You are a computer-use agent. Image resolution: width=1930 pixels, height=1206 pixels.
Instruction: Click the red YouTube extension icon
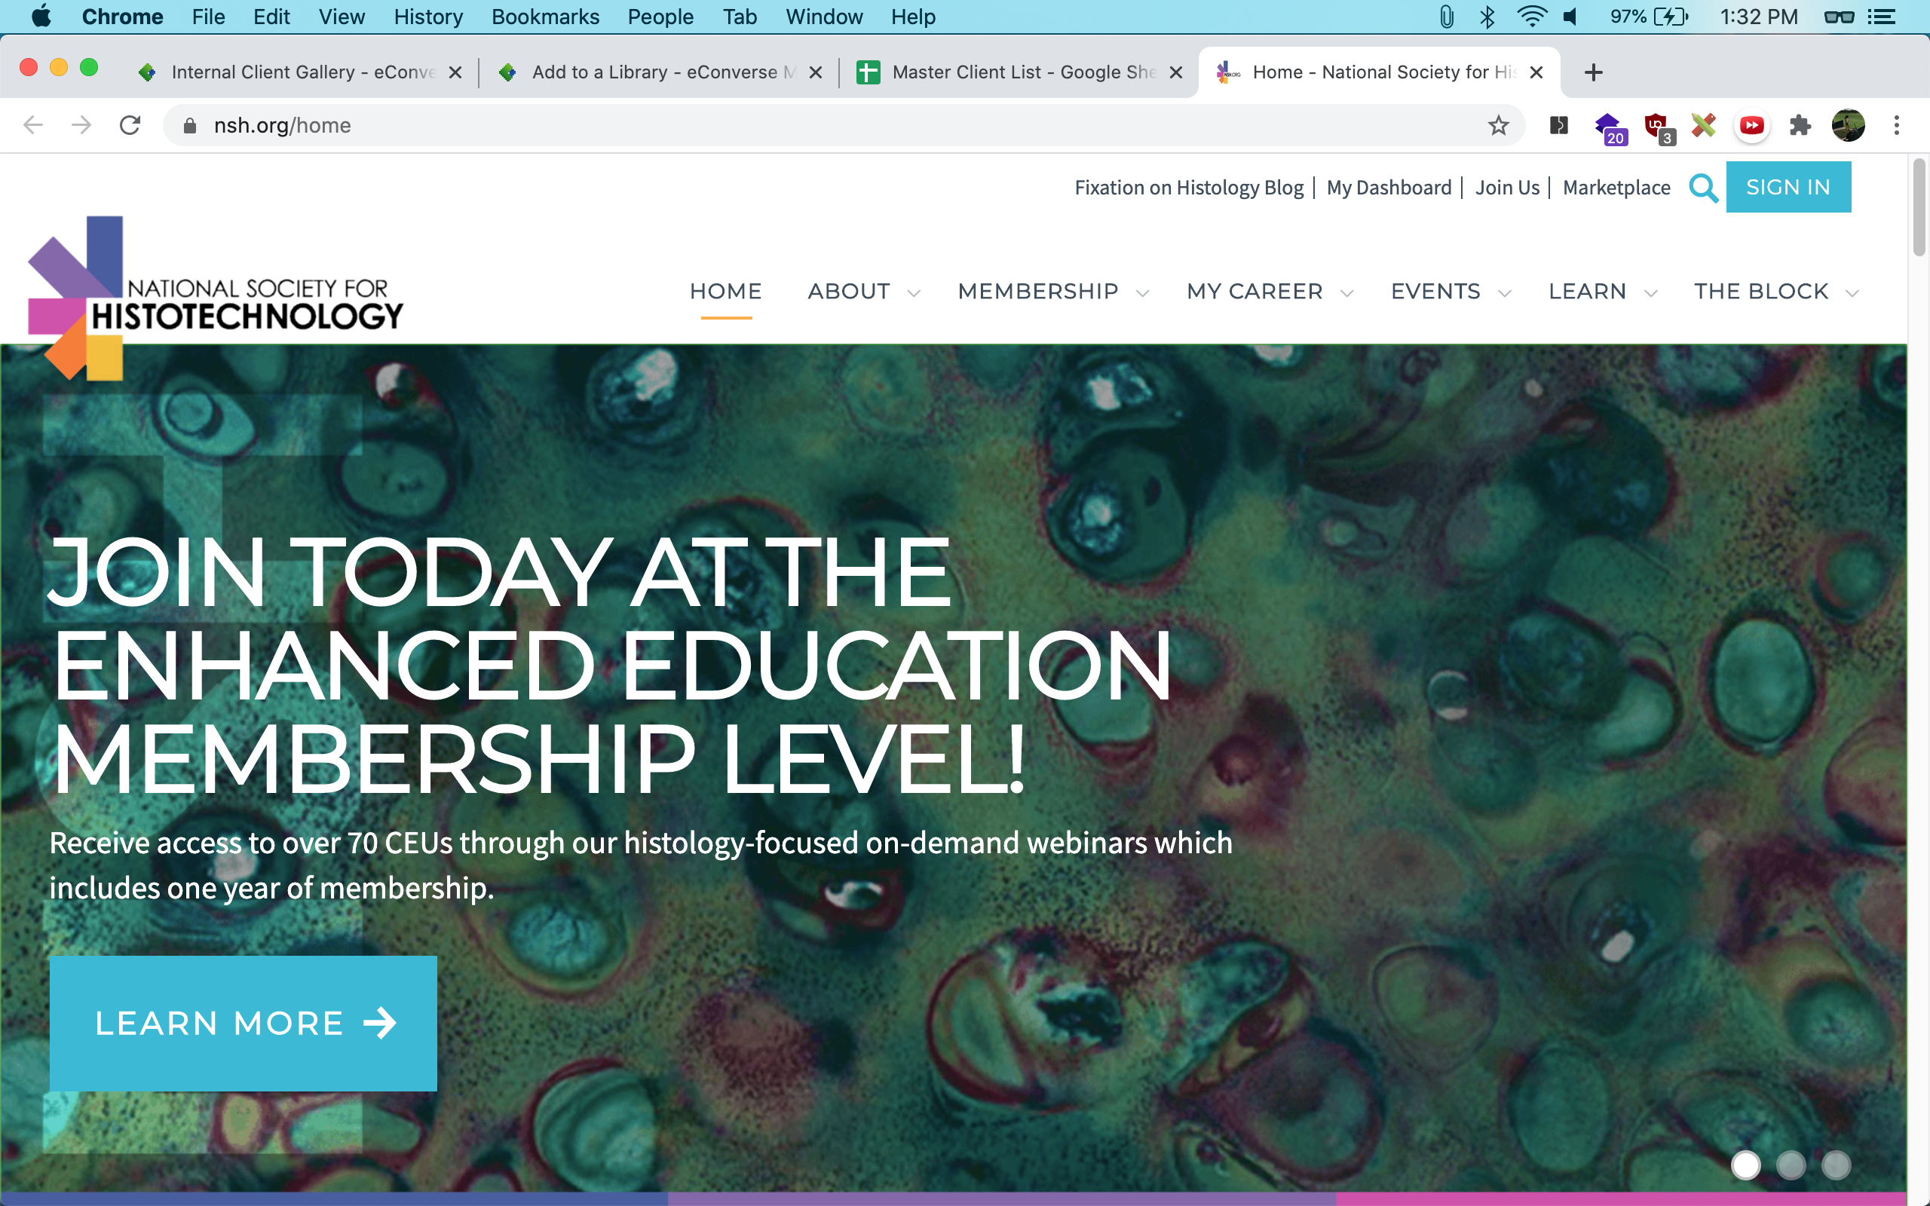click(x=1751, y=125)
